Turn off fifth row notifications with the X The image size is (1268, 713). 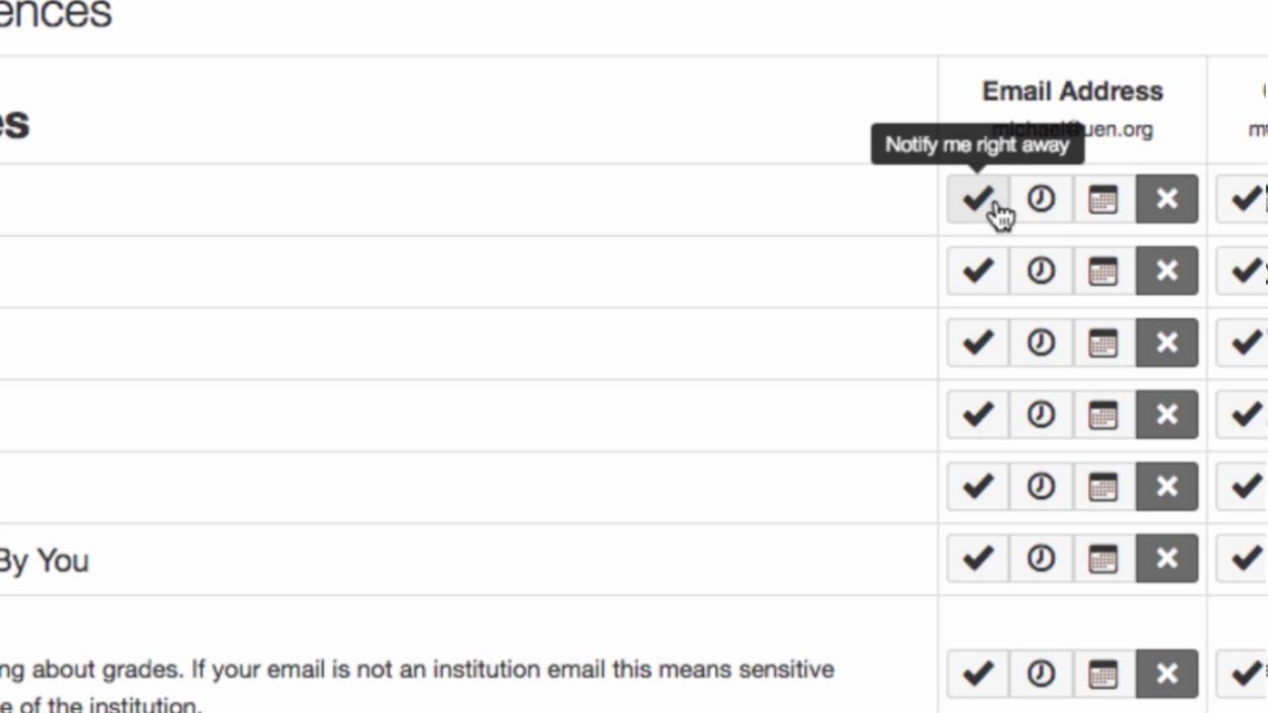1167,486
